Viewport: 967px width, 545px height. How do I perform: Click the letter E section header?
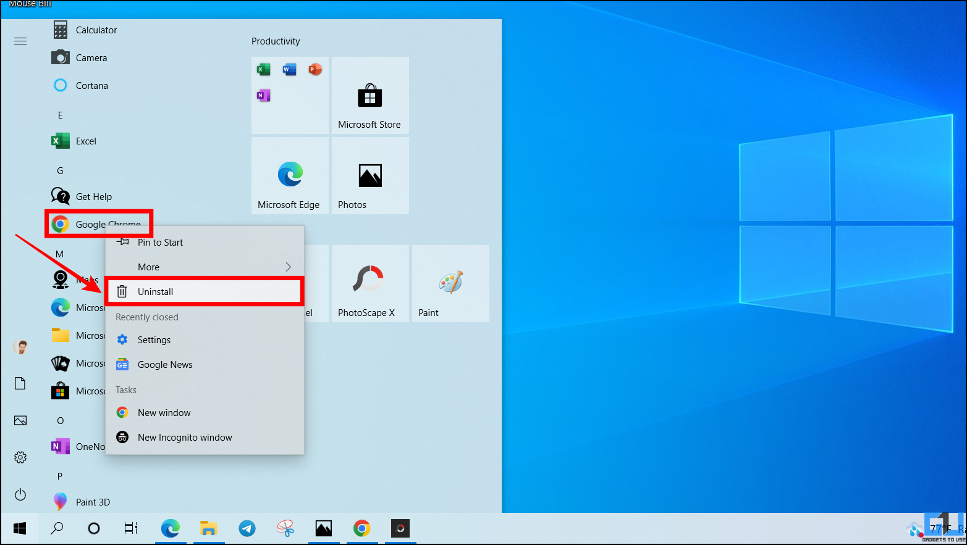[x=60, y=115]
